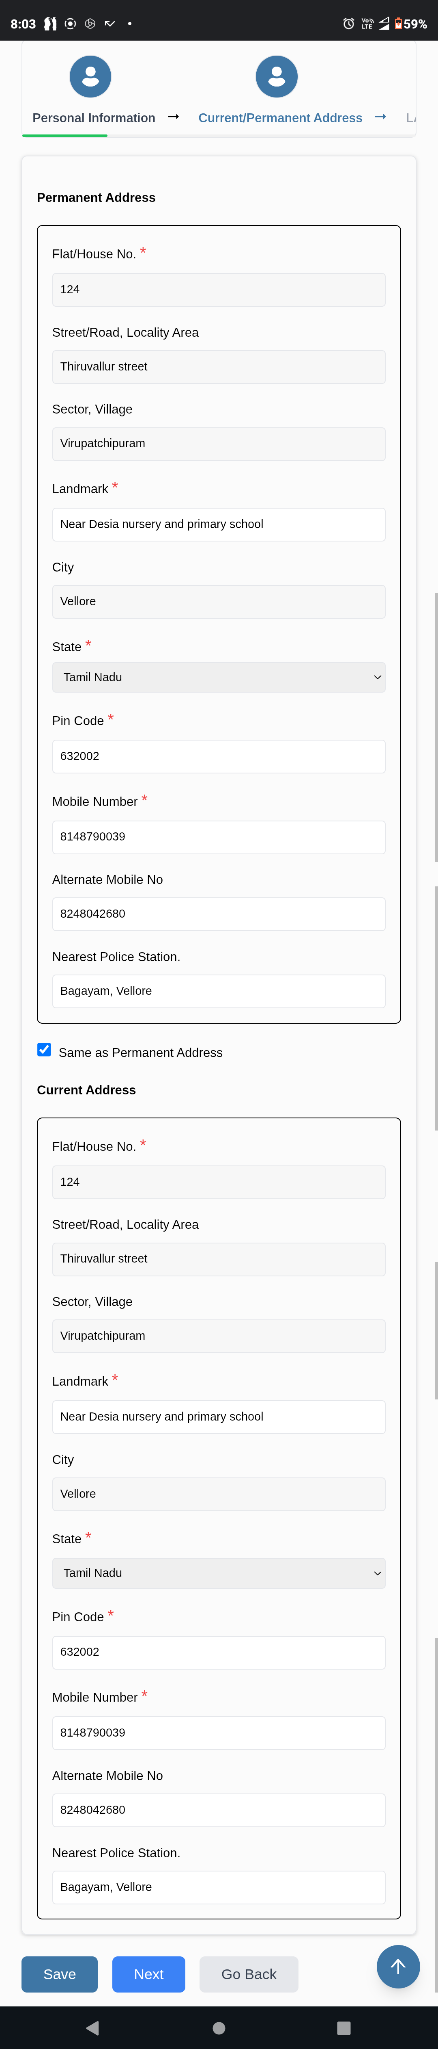Click the Personal Information user icon

(90, 76)
